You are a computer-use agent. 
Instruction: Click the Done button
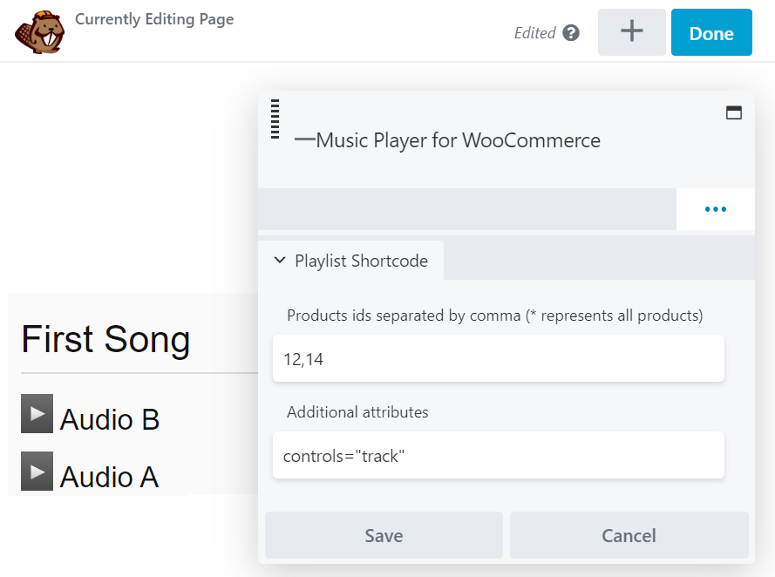click(x=711, y=33)
